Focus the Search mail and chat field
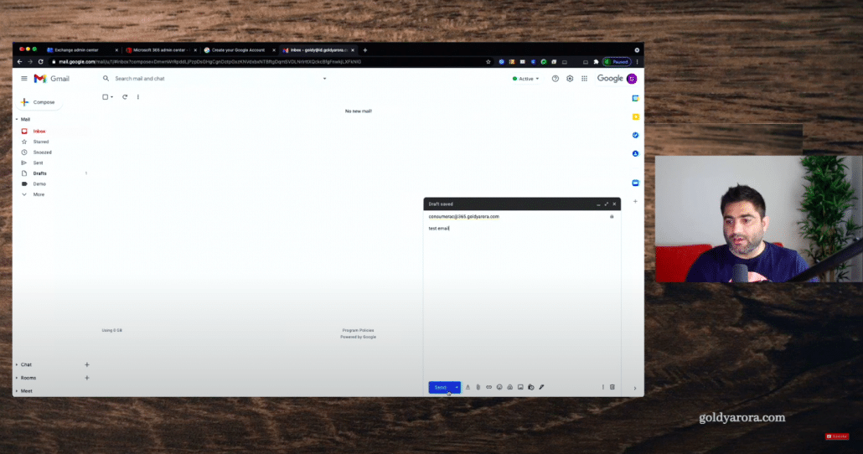Viewport: 863px width, 454px height. tap(214, 79)
